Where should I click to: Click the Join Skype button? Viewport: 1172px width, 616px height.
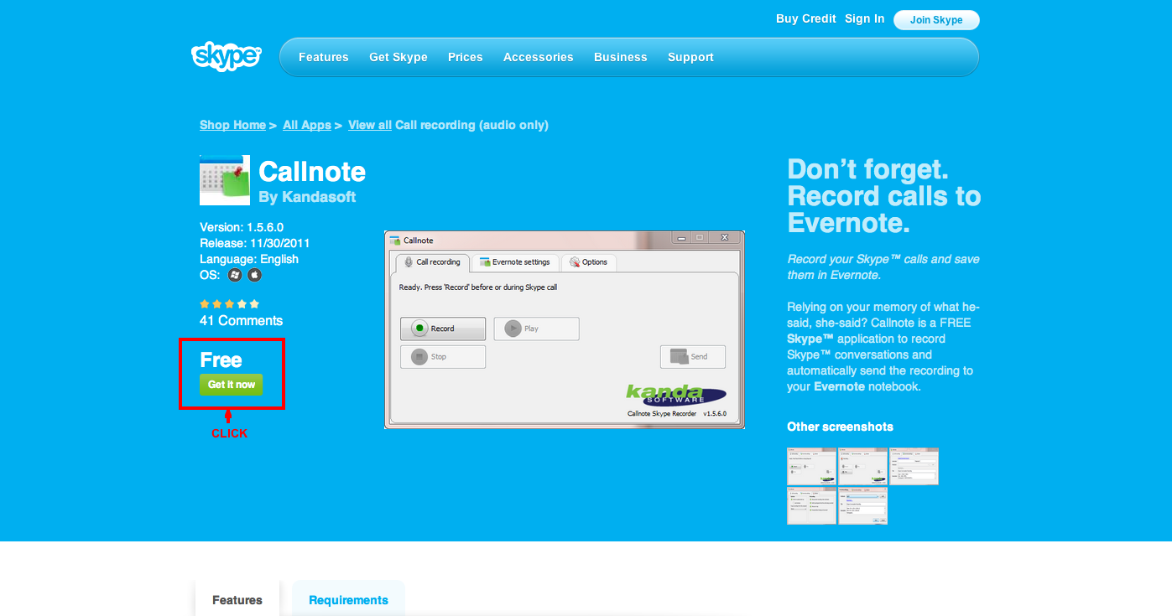tap(936, 20)
